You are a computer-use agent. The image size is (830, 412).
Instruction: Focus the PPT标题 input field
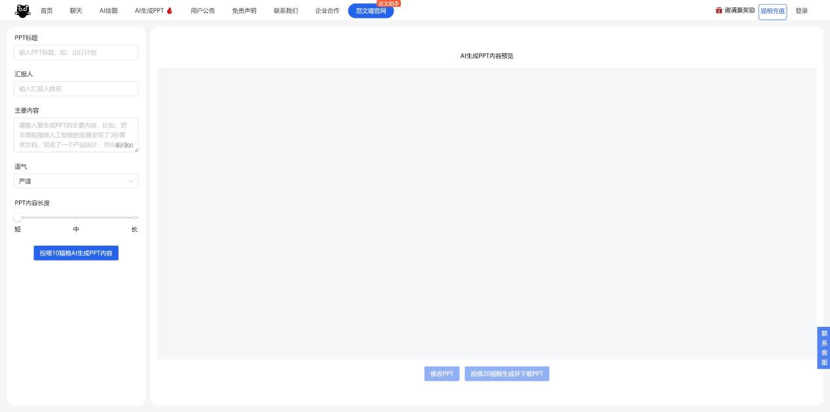click(x=76, y=52)
